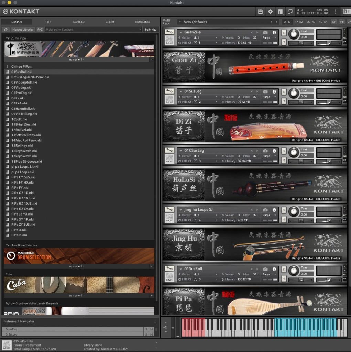Click 01SusRoll snapshot camera icon
Viewport: 351px width, 352px height.
pos(265,269)
